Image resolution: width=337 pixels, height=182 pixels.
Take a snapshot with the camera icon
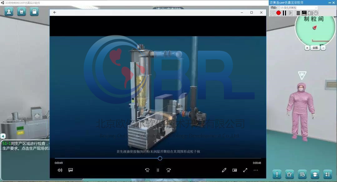pos(310,13)
